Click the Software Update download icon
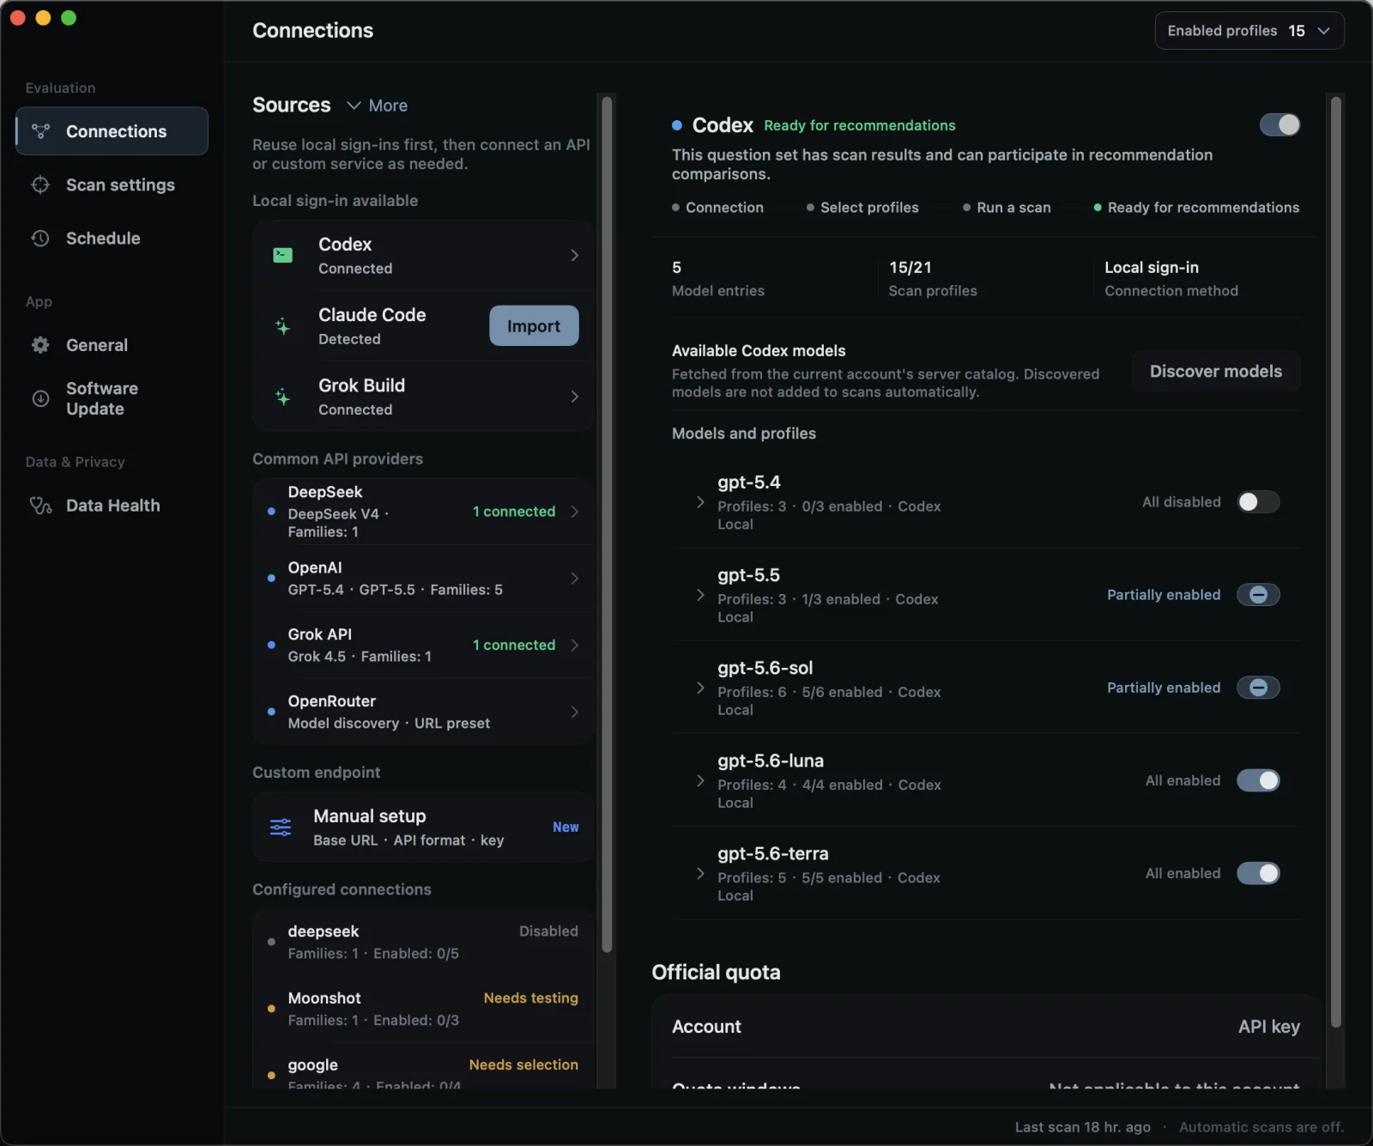 point(40,398)
